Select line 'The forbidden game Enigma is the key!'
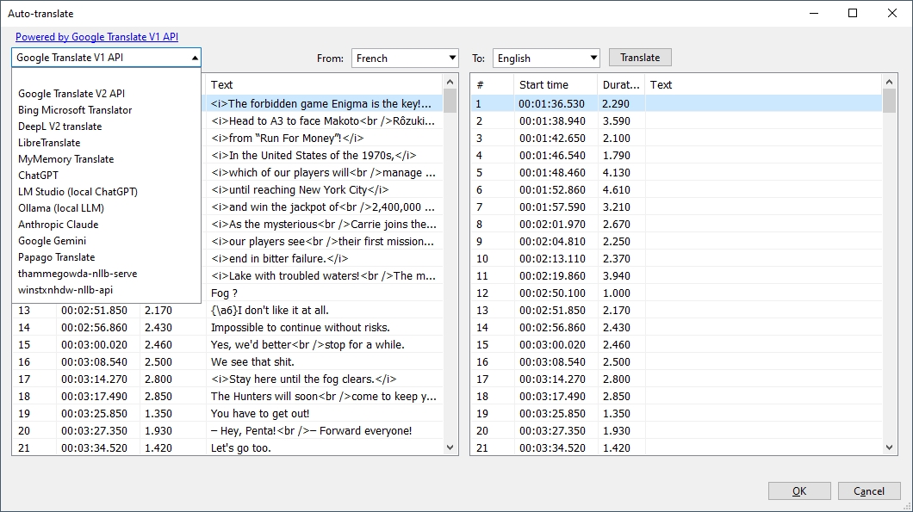The image size is (913, 512). point(323,103)
